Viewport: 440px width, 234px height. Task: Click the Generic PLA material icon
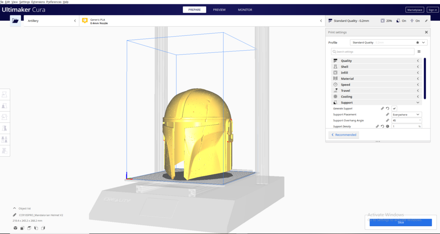(85, 21)
